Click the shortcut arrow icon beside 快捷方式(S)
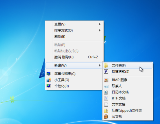 [x=106, y=72]
